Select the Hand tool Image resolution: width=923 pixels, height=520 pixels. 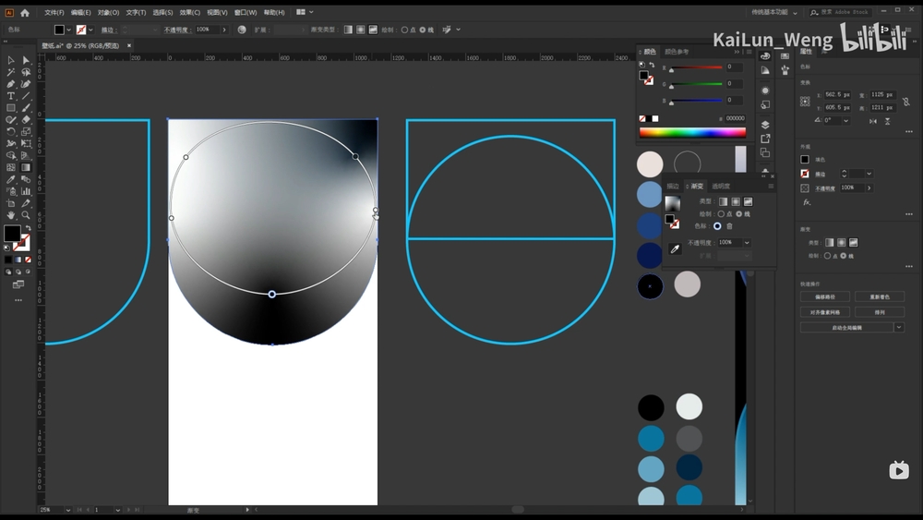coord(10,215)
